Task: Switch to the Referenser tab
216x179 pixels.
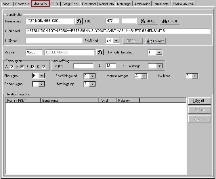Action: coord(23,4)
